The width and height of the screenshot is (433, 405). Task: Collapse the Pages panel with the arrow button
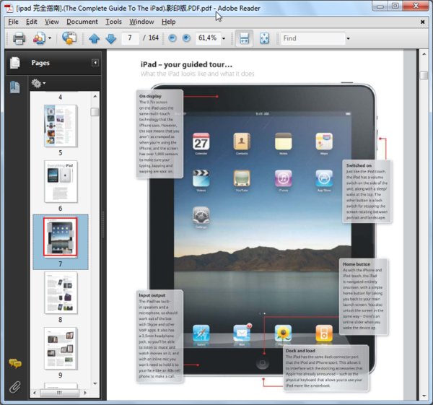click(95, 63)
